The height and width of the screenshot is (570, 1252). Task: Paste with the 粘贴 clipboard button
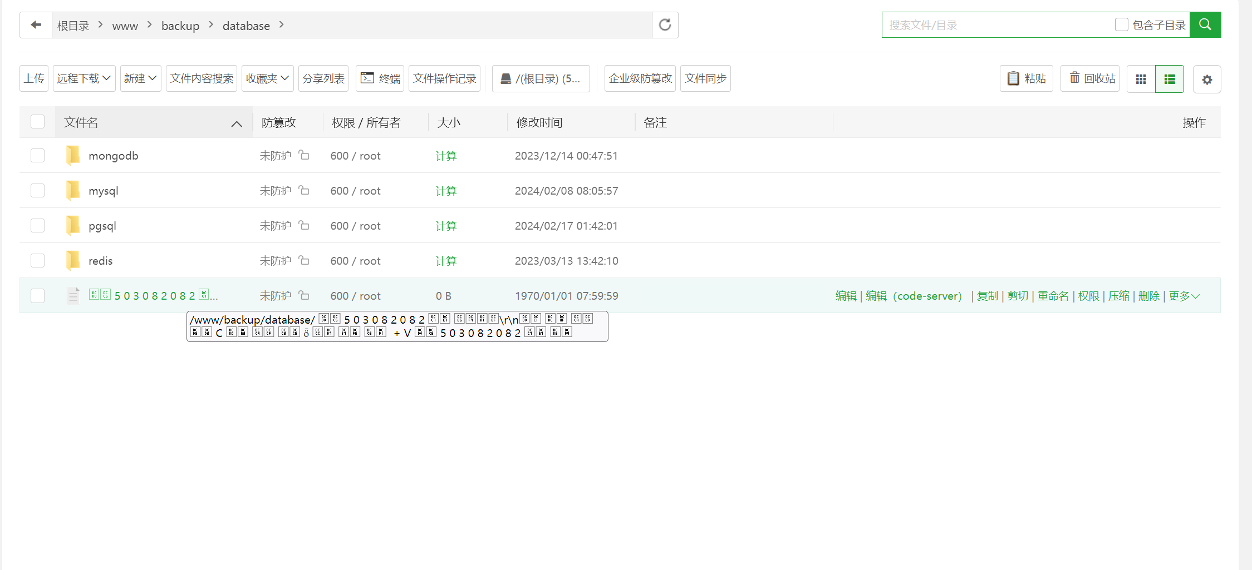1027,78
